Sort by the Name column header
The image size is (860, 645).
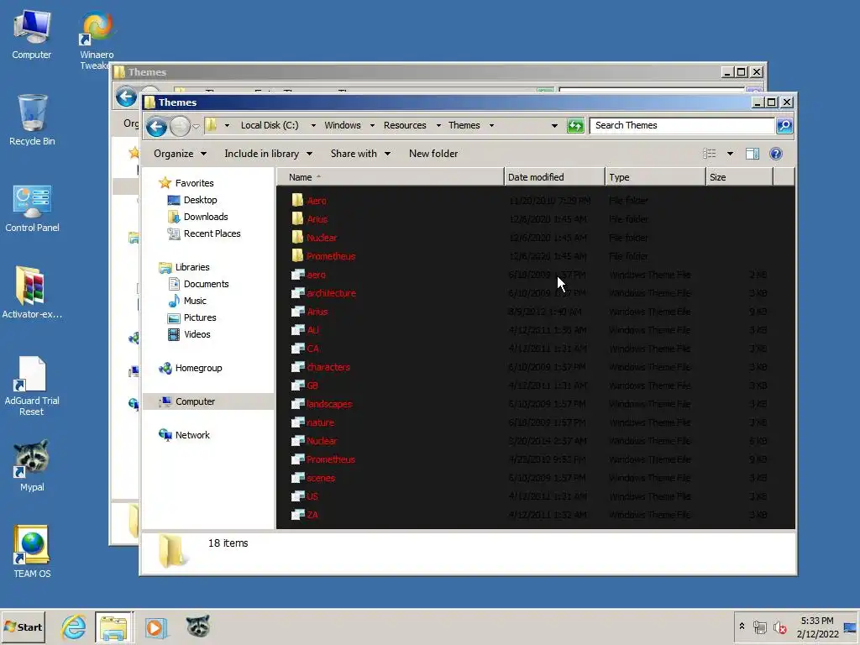(x=390, y=177)
